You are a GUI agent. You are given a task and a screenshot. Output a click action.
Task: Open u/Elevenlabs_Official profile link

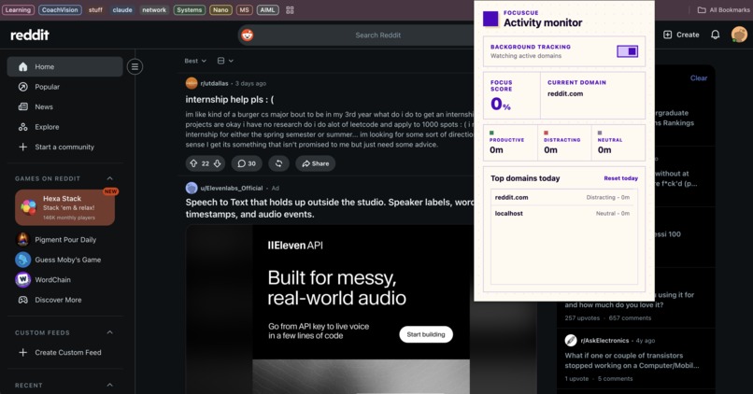tap(232, 188)
